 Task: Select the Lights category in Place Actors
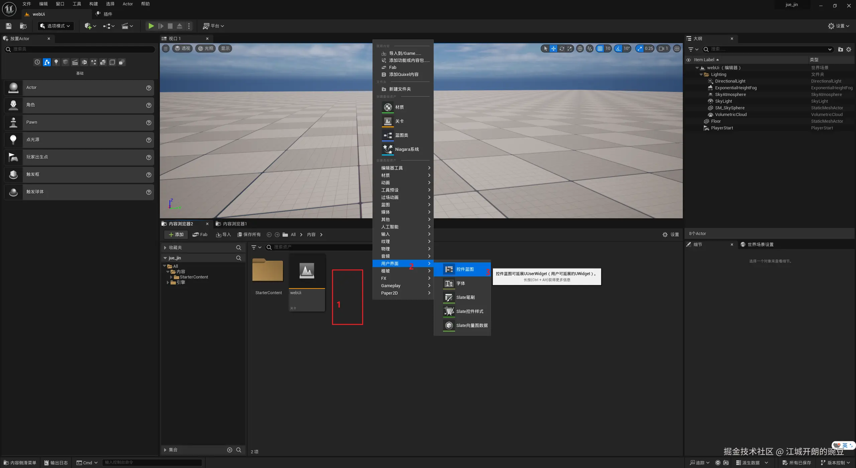coord(56,62)
